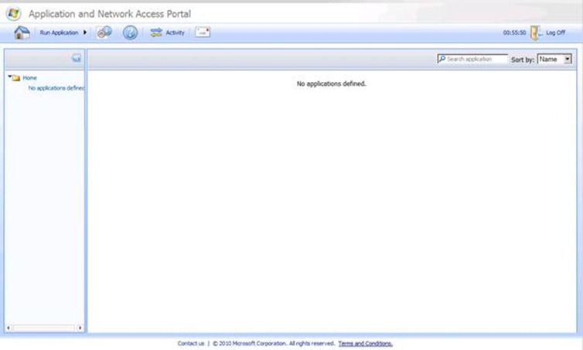Open the blue Help question mark icon
Viewport: 583px width, 350px height.
point(130,32)
